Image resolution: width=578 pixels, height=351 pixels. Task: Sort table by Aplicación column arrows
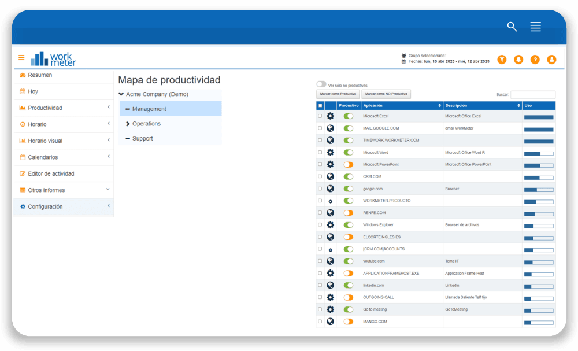click(439, 106)
